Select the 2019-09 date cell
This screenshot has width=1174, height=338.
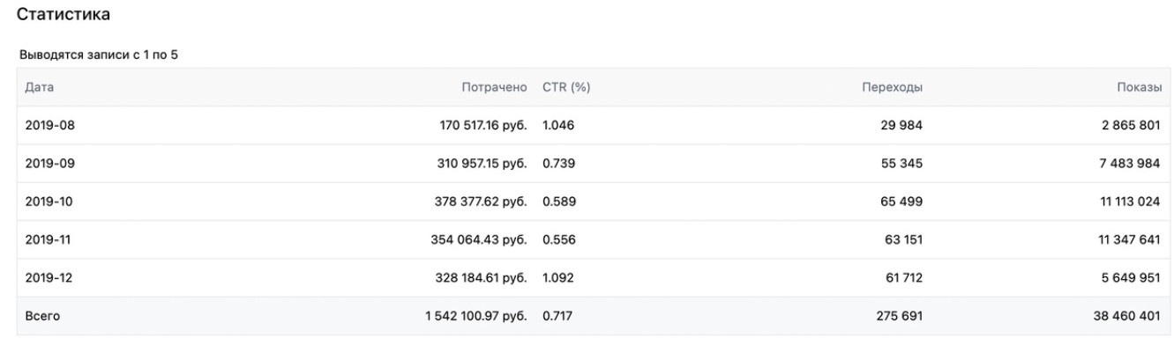click(x=50, y=164)
